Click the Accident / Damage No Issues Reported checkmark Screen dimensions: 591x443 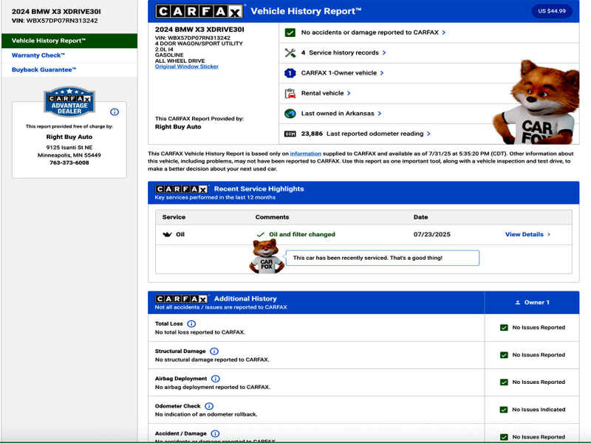504,437
